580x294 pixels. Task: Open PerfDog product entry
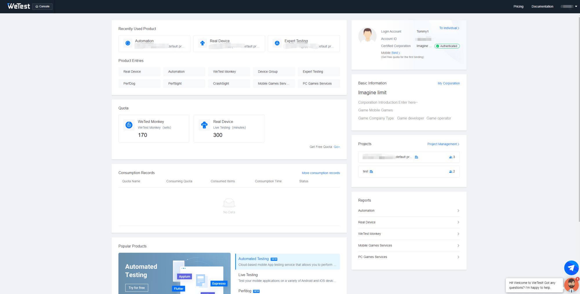[x=139, y=84]
